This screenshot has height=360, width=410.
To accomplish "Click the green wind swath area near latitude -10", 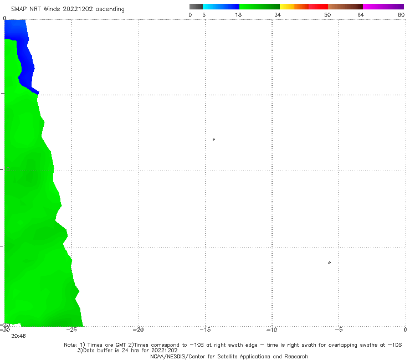I will pos(29,170).
